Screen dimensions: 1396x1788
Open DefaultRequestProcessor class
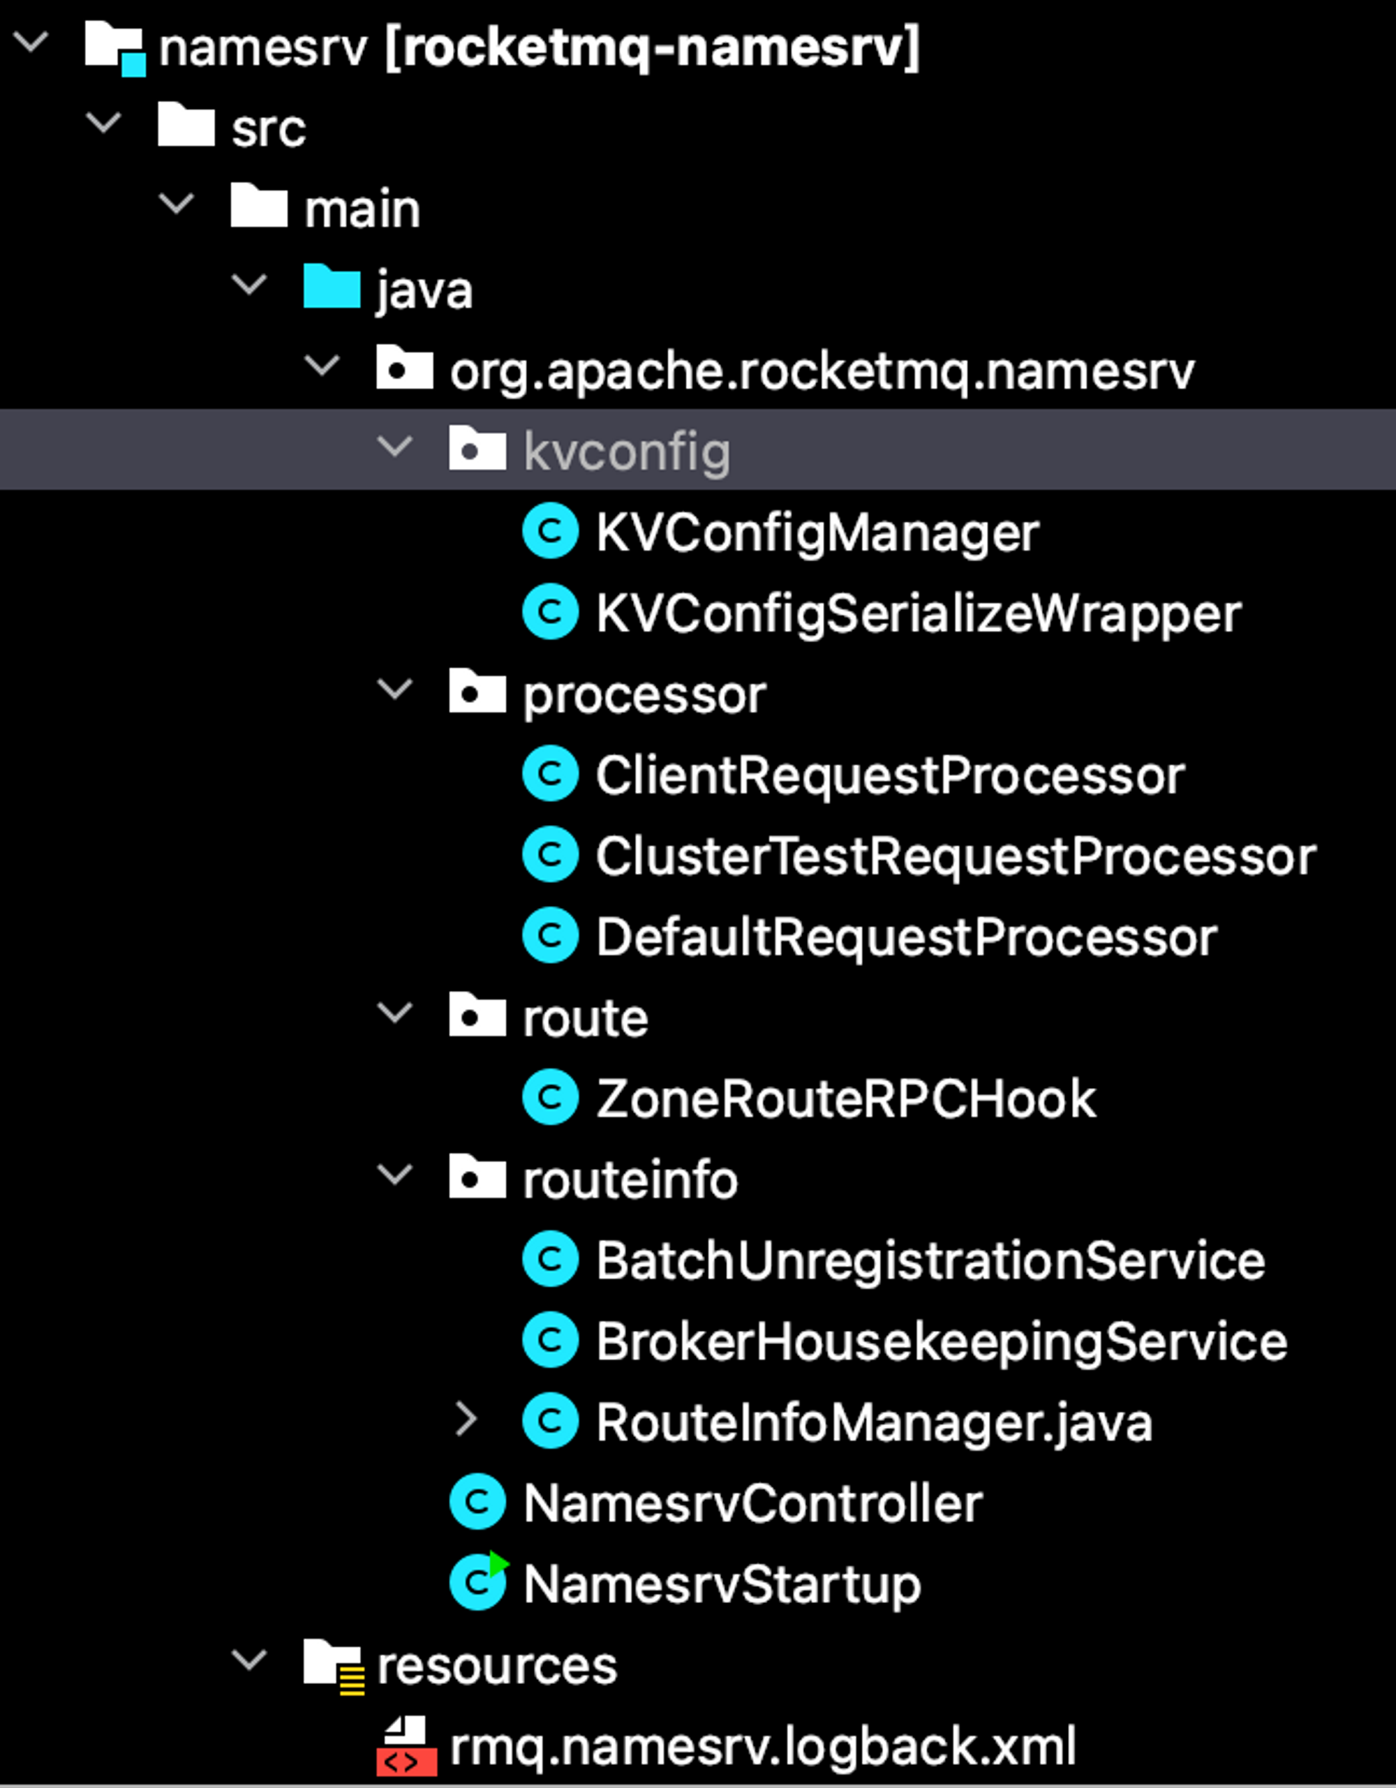tap(907, 937)
